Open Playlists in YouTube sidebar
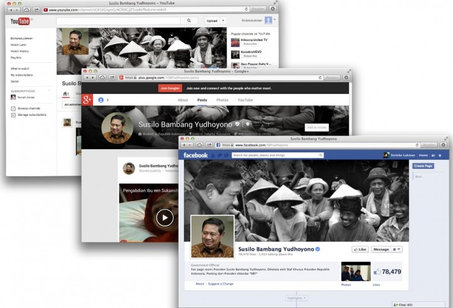Screen dimensions: 453x308 pyautogui.click(x=16, y=57)
